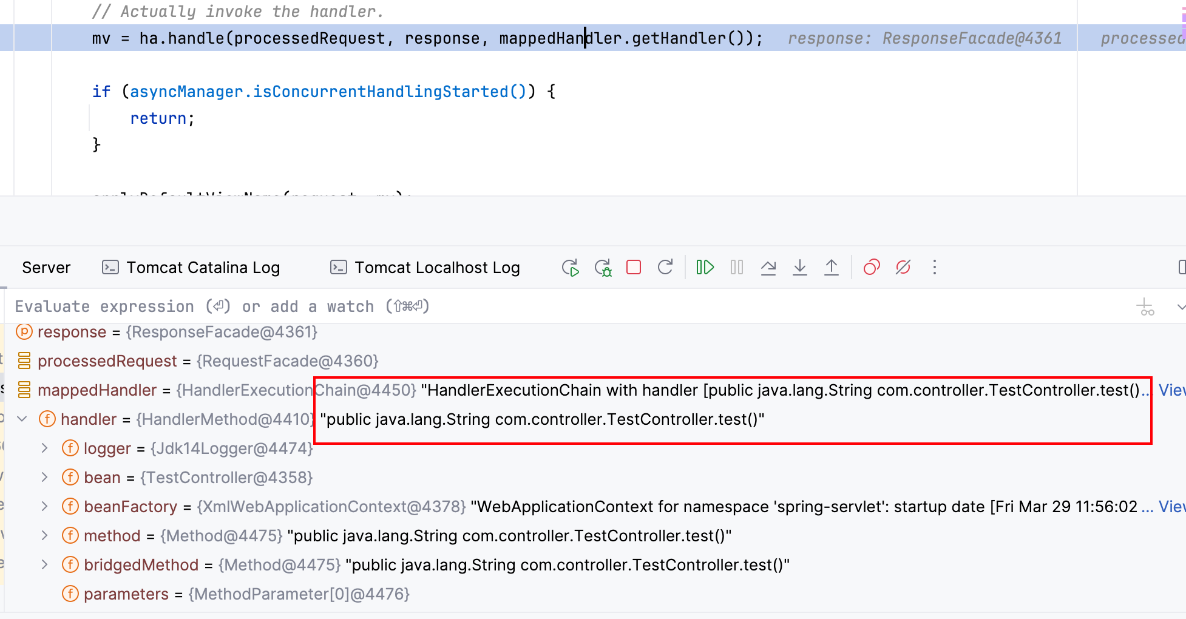Image resolution: width=1186 pixels, height=619 pixels.
Task: Click View link for mappedHandler value
Action: pos(1171,390)
